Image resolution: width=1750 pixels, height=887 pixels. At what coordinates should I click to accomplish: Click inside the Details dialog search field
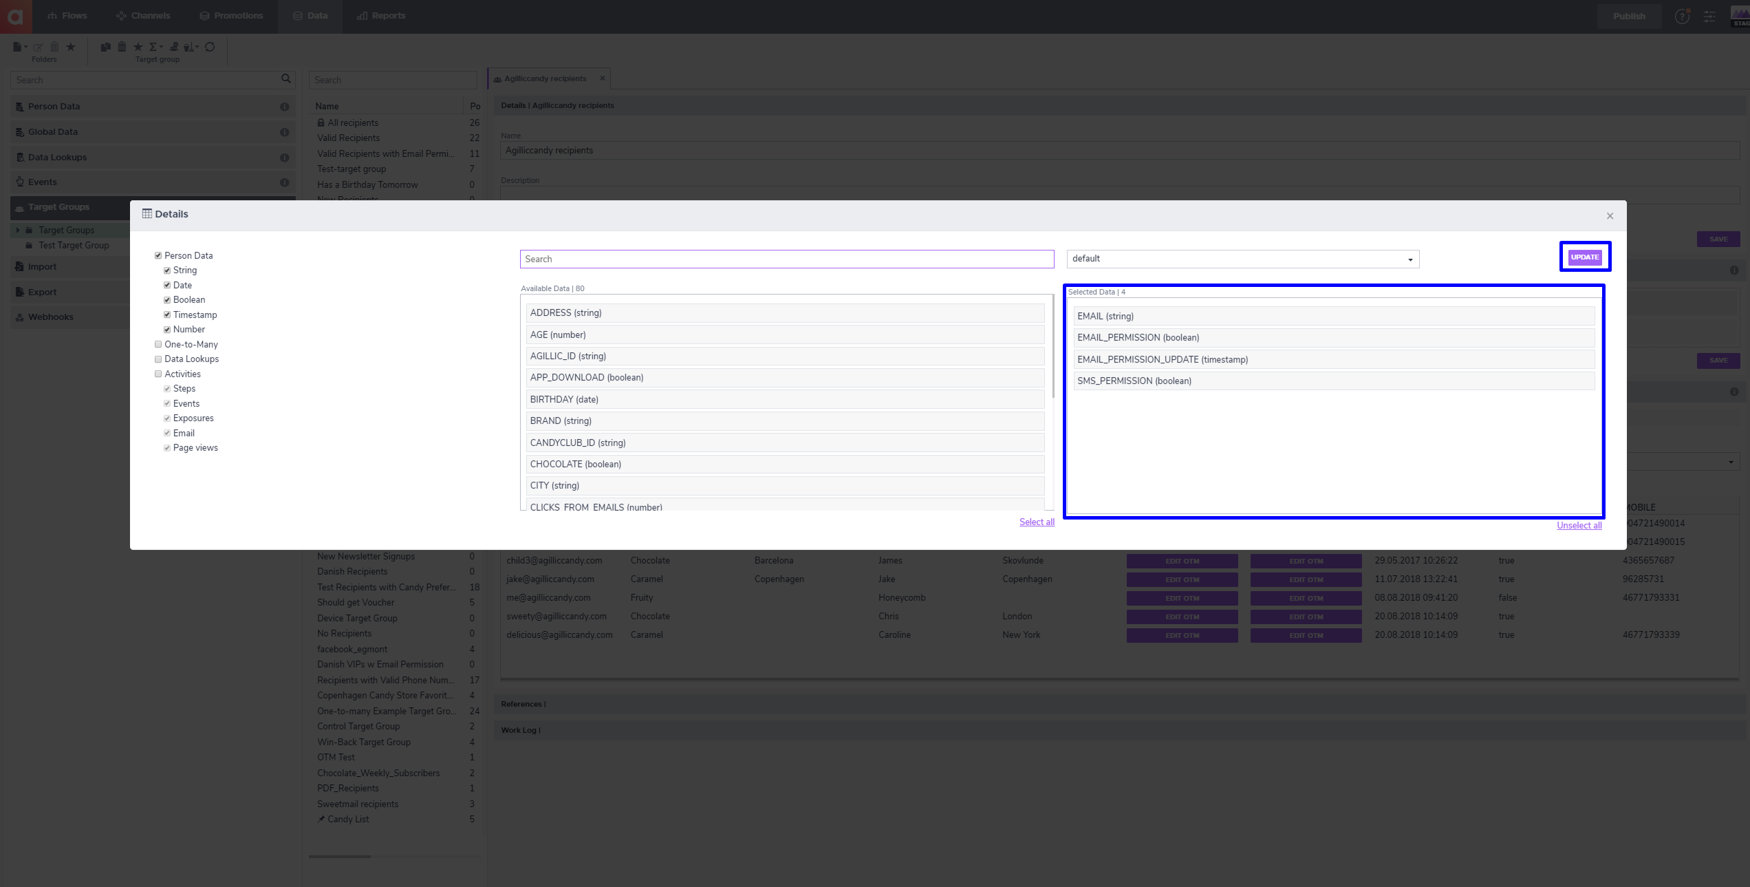pos(786,259)
